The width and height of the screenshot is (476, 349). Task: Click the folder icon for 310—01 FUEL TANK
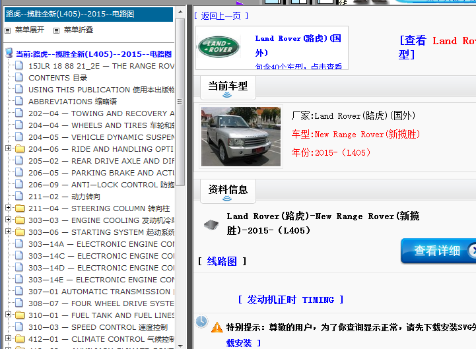pyautogui.click(x=20, y=315)
